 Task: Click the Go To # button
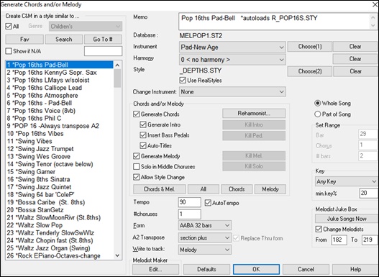pos(103,39)
